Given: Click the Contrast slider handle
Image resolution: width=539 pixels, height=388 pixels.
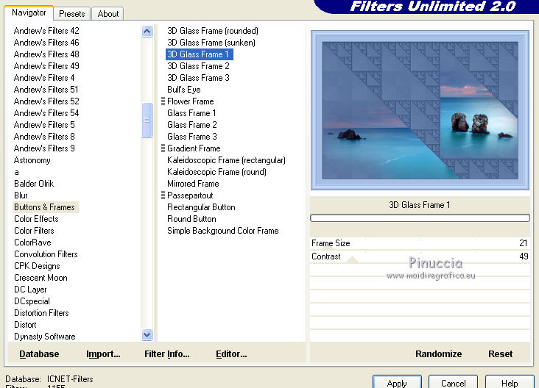Looking at the screenshot, I should tap(353, 259).
